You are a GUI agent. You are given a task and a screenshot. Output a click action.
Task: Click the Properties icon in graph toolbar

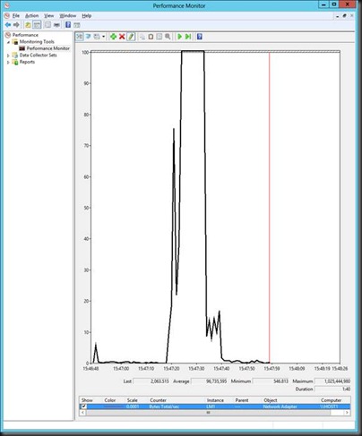point(159,37)
